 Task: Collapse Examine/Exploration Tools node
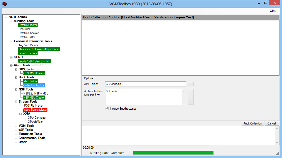tap(11, 41)
